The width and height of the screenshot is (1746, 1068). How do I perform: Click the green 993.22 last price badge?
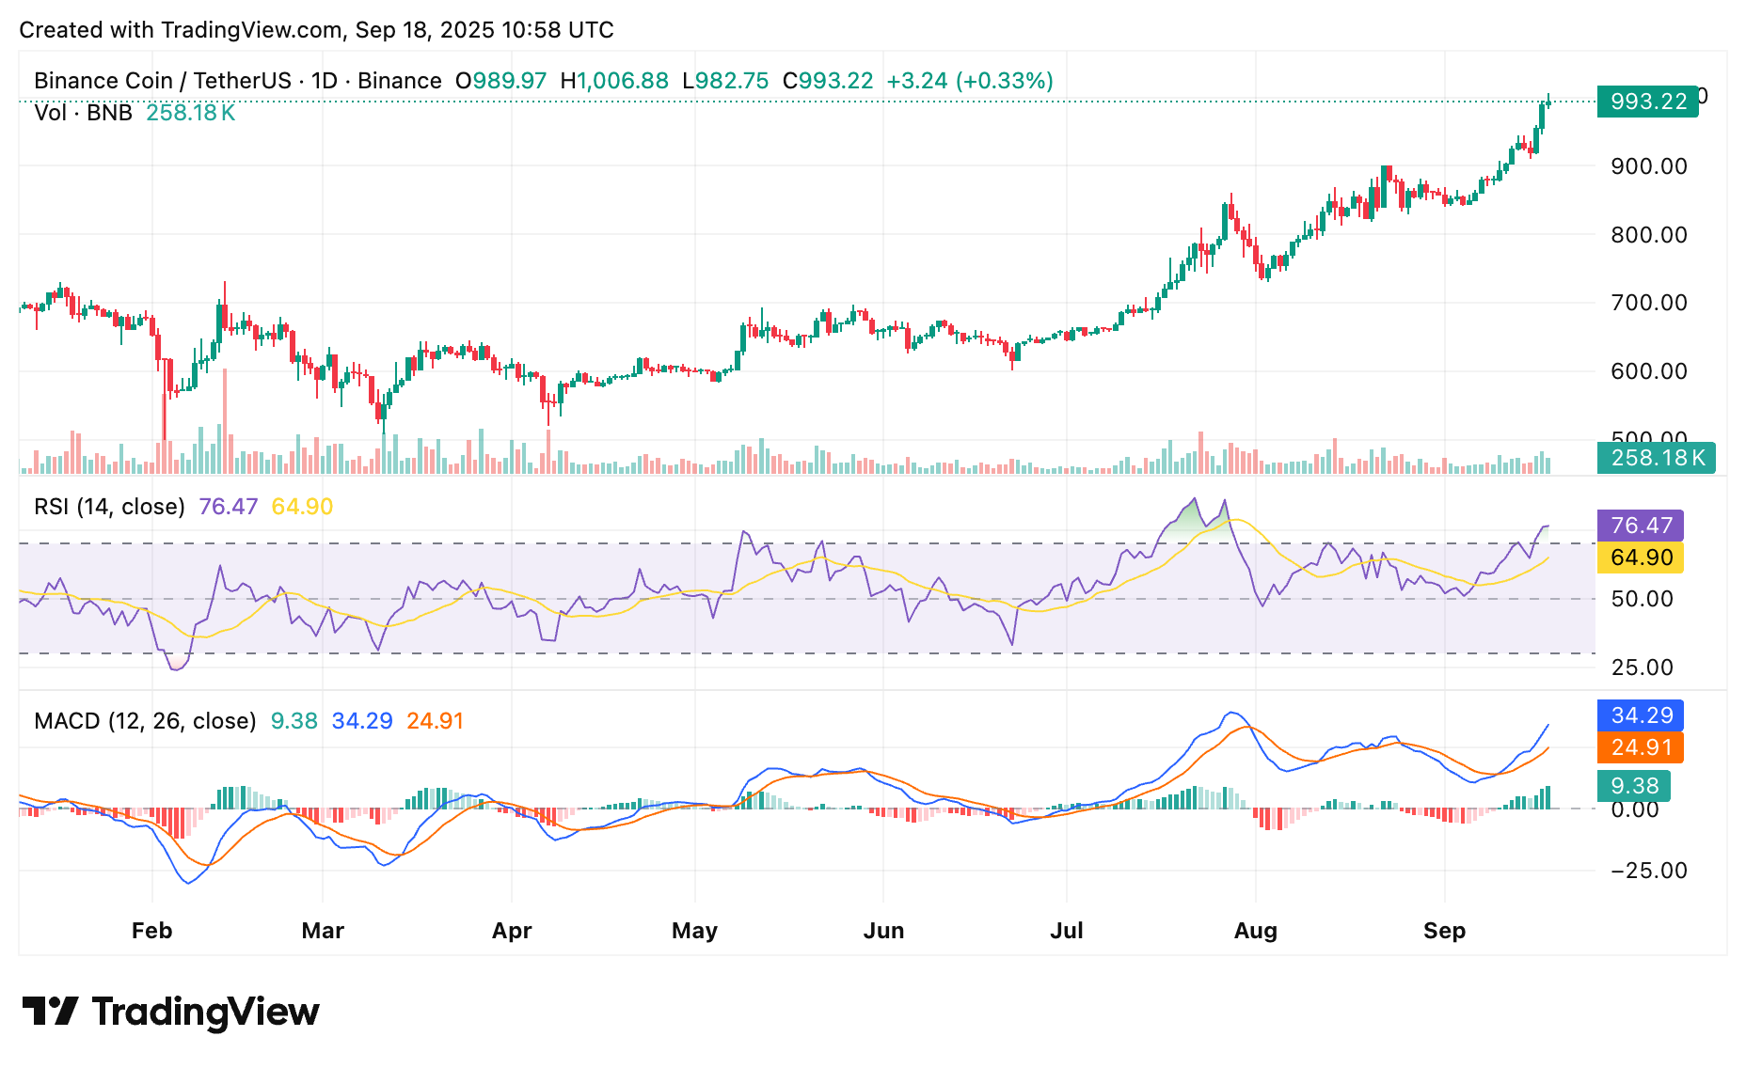[x=1646, y=102]
